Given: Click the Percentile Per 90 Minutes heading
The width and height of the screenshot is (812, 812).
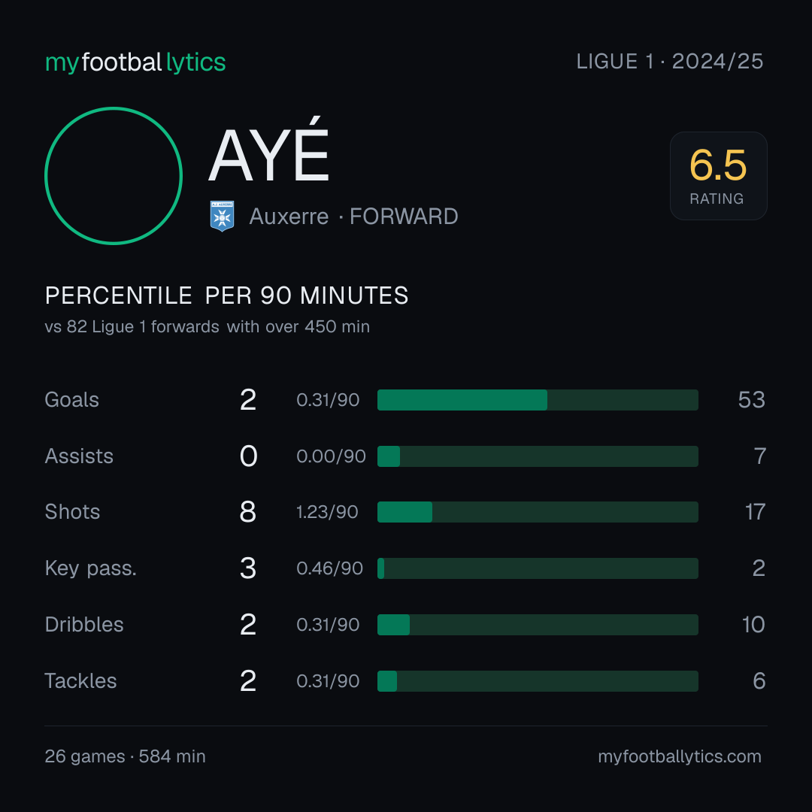Looking at the screenshot, I should click(x=227, y=295).
